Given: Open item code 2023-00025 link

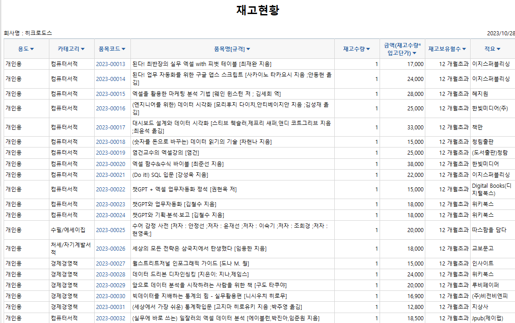Looking at the screenshot, I should pos(111,230).
